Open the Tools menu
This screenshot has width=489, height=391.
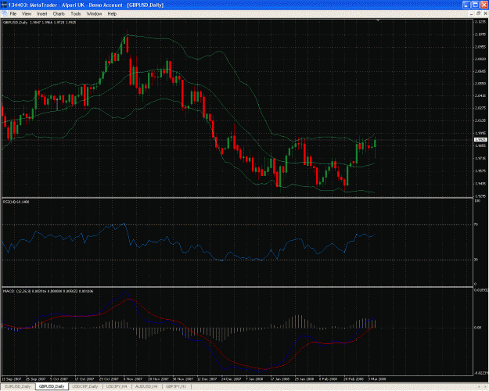(x=76, y=14)
